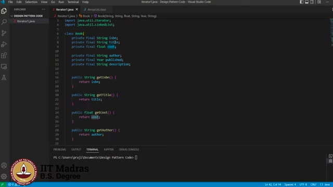The image size is (333, 187).
Task: Open Manage gear icon in activity bar
Action: pos(4,177)
